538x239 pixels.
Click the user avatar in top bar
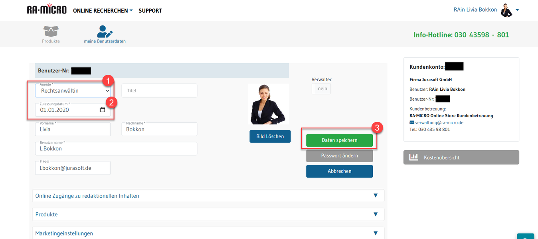coord(506,10)
